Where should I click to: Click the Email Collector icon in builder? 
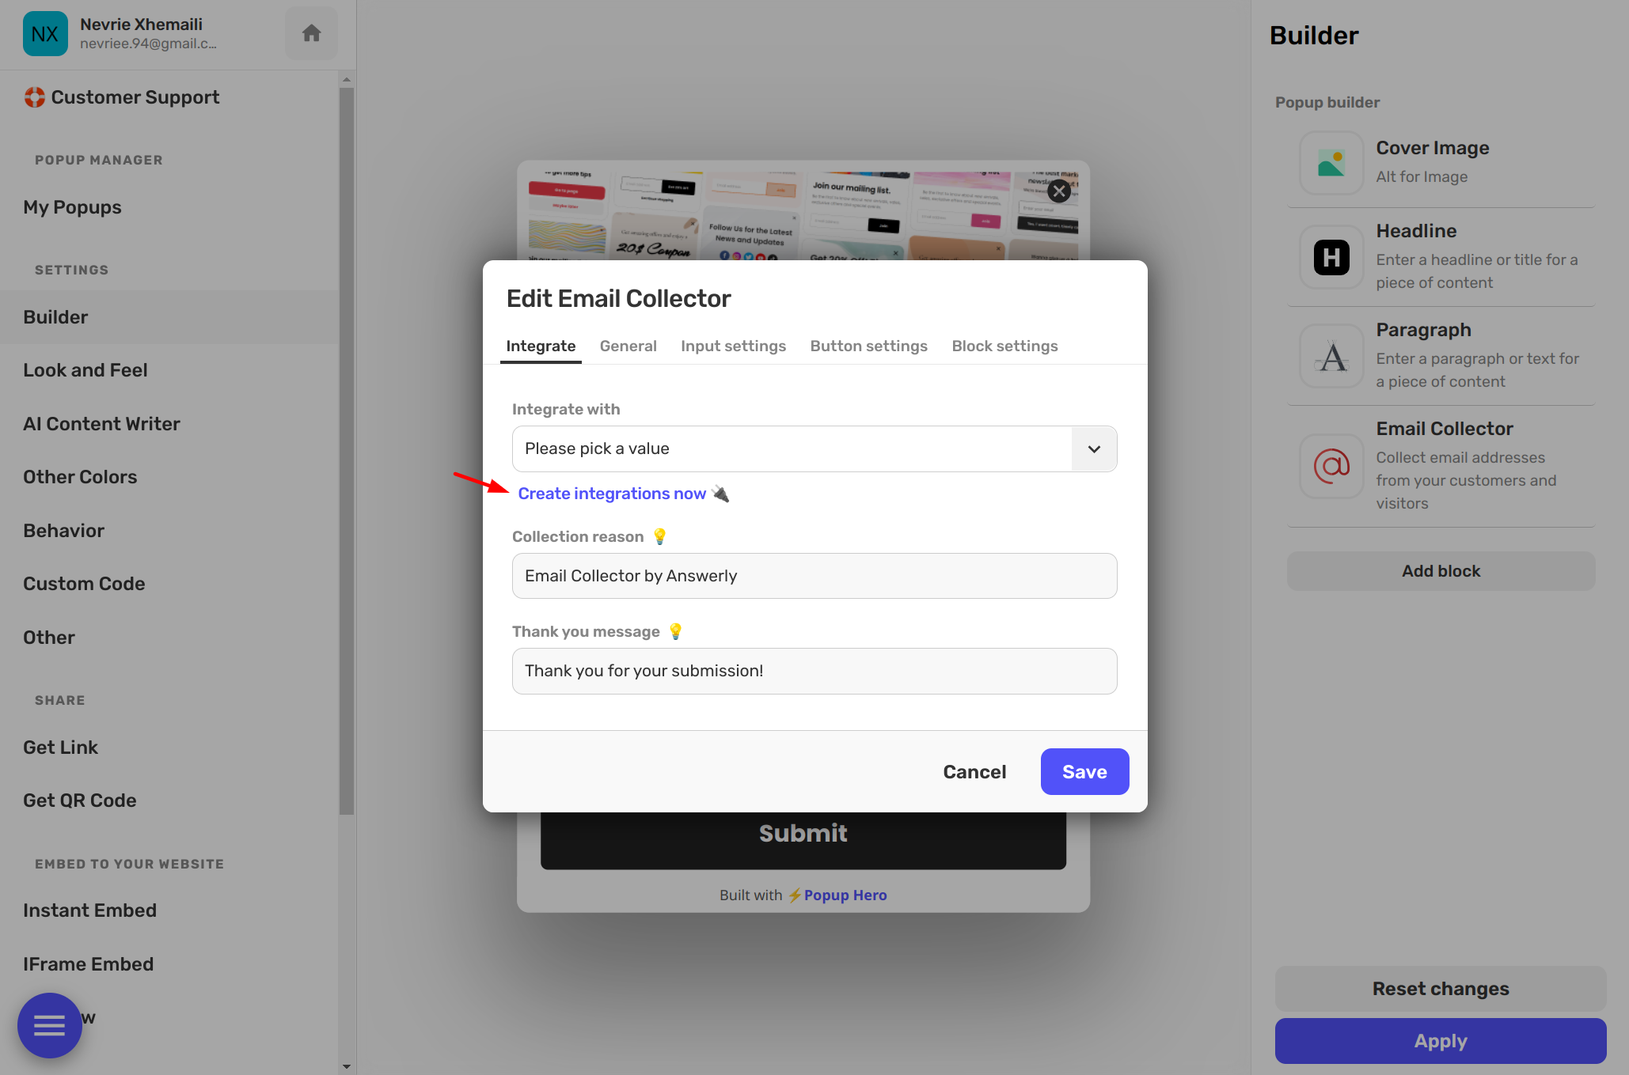(1330, 460)
